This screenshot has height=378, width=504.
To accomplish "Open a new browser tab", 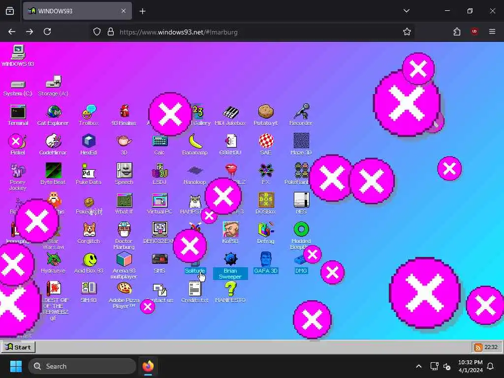I will [x=142, y=11].
